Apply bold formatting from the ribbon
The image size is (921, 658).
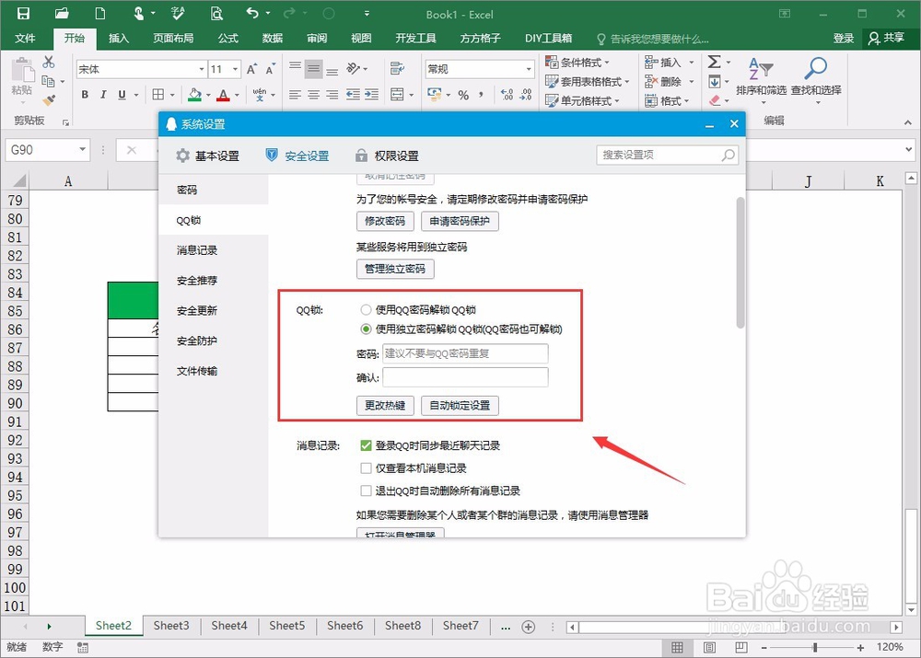(84, 95)
